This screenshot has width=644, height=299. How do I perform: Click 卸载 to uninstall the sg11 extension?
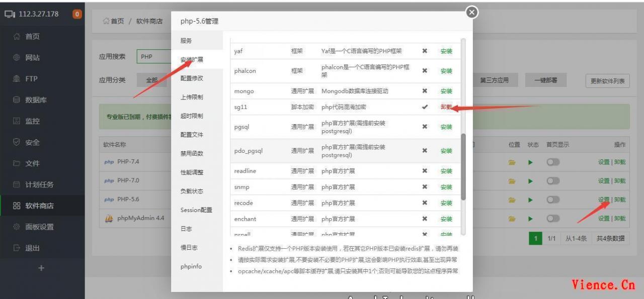click(x=446, y=107)
